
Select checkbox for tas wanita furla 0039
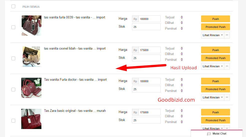(13, 27)
